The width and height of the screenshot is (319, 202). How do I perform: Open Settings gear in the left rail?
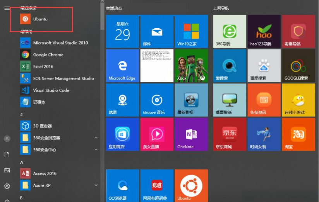pos(7,186)
